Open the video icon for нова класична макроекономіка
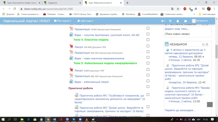 [x=71, y=58]
